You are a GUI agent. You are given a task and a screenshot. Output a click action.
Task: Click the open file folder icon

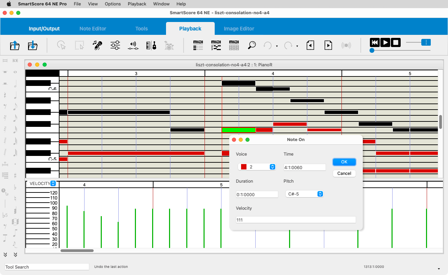tap(15, 45)
